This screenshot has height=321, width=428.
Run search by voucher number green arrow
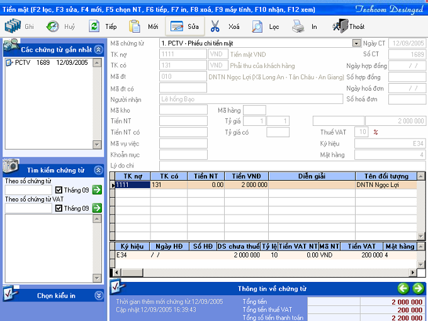[x=97, y=189]
